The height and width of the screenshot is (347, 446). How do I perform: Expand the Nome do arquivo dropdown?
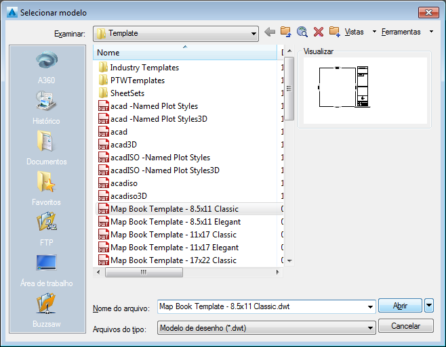(370, 306)
